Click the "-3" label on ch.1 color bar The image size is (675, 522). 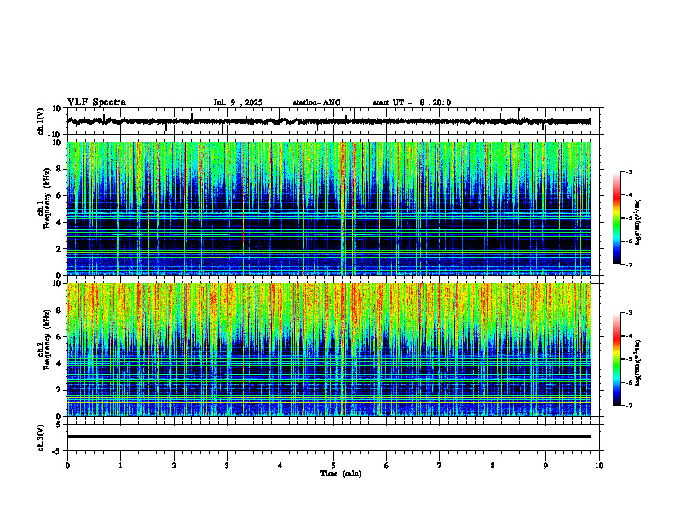tap(629, 172)
